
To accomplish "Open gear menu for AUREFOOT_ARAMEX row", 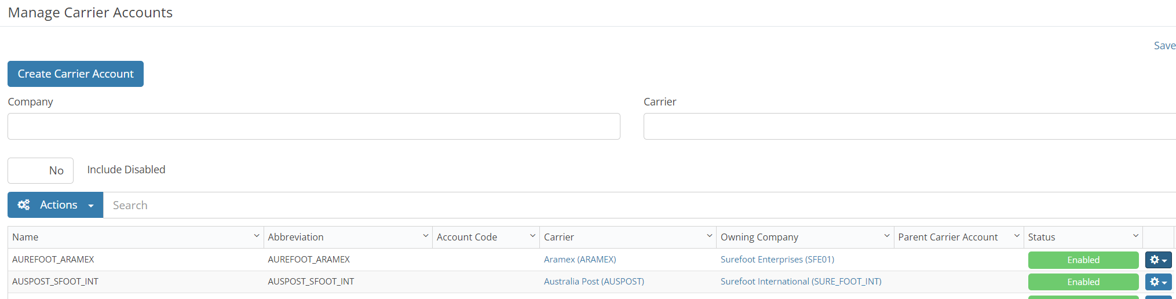I will [x=1158, y=260].
